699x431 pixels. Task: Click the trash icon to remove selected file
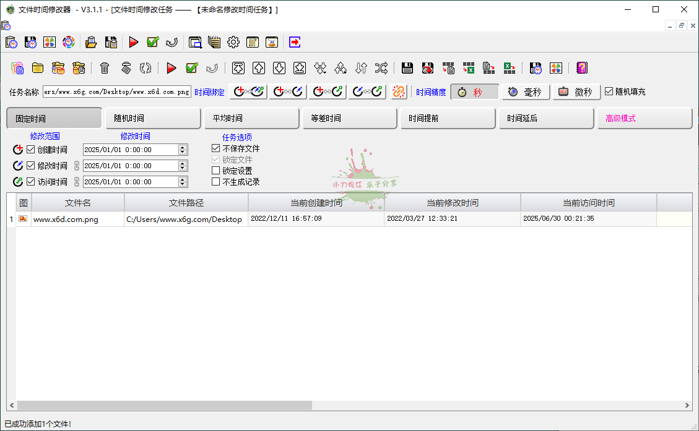[105, 68]
